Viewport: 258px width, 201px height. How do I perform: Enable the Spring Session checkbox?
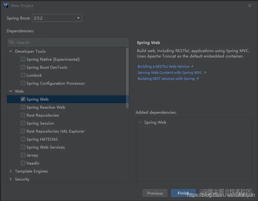coord(23,123)
